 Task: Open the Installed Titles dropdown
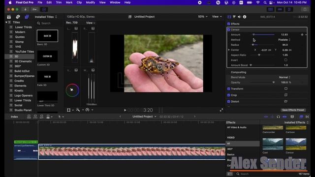point(46,17)
